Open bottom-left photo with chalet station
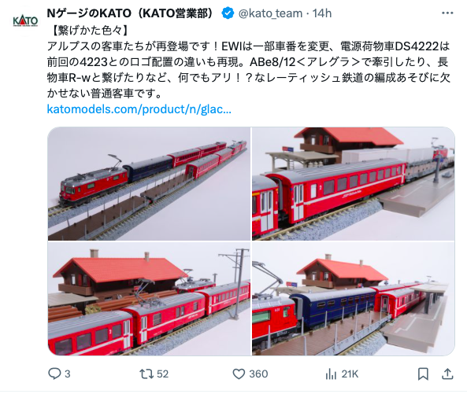The width and height of the screenshot is (467, 394). [x=149, y=299]
